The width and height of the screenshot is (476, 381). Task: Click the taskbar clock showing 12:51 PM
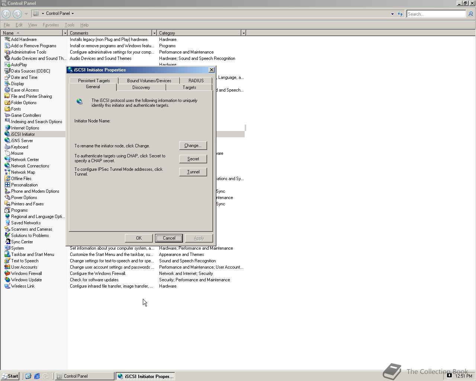pos(463,376)
